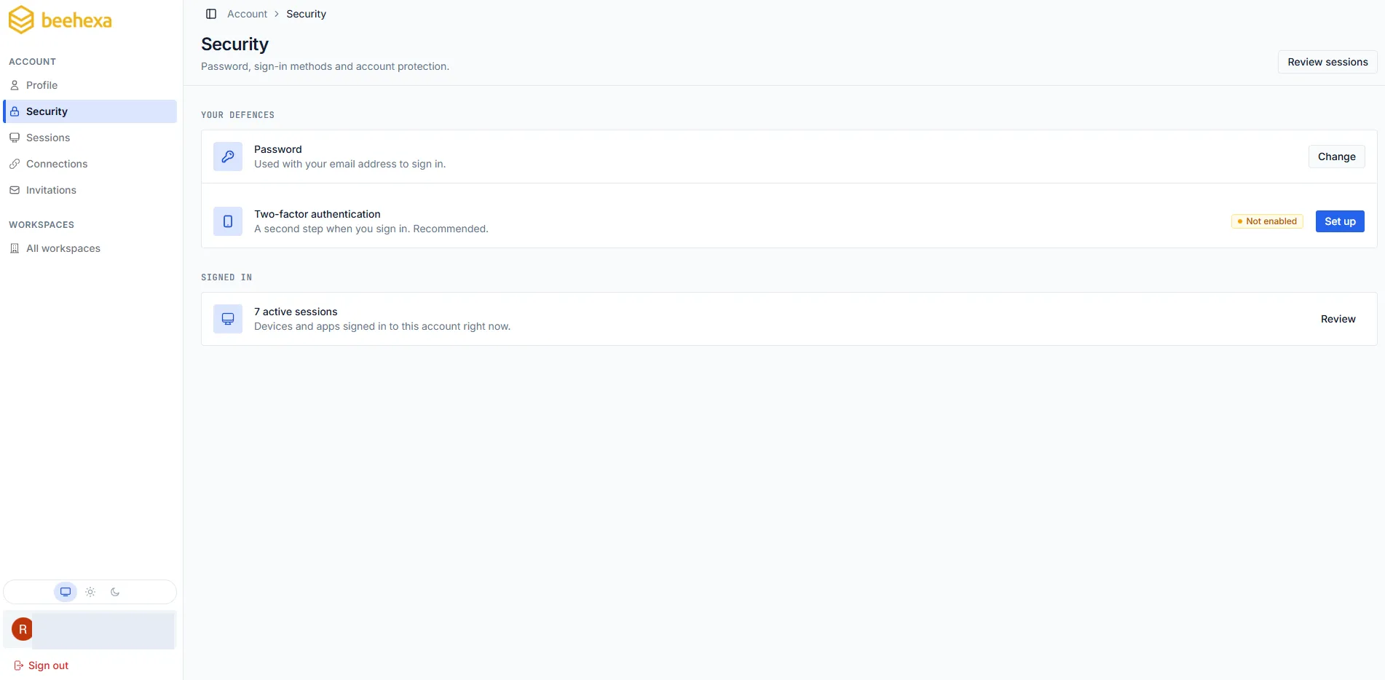Click the active sessions monitor icon

(228, 319)
